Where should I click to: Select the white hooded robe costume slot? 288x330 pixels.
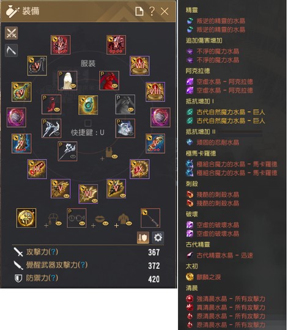[x=67, y=81]
